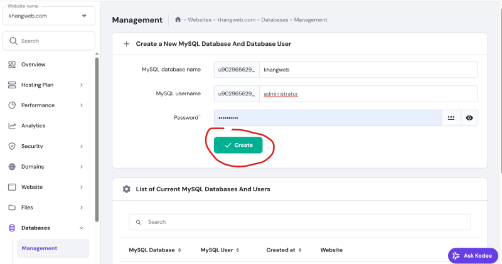
Task: Click the Security shield icon
Action: pyautogui.click(x=12, y=146)
